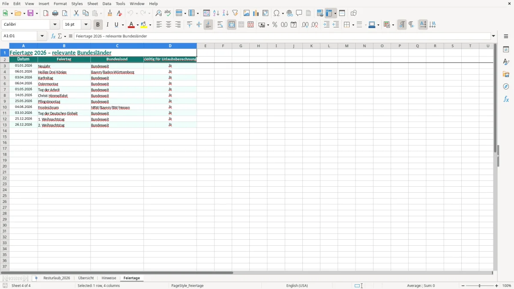This screenshot has width=514, height=289.
Task: Select column D header
Action: 170,46
